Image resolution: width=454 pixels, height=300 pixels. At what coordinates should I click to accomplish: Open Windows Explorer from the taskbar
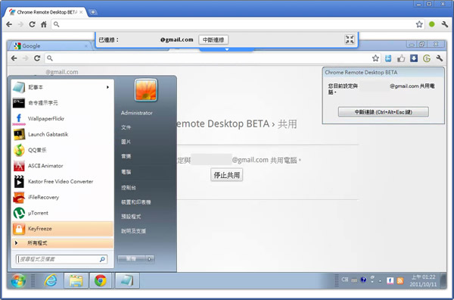coord(76,280)
